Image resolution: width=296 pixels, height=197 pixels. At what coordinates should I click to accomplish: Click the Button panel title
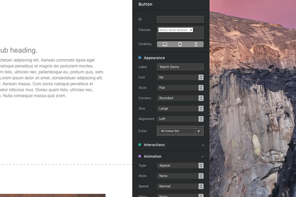pos(145,4)
